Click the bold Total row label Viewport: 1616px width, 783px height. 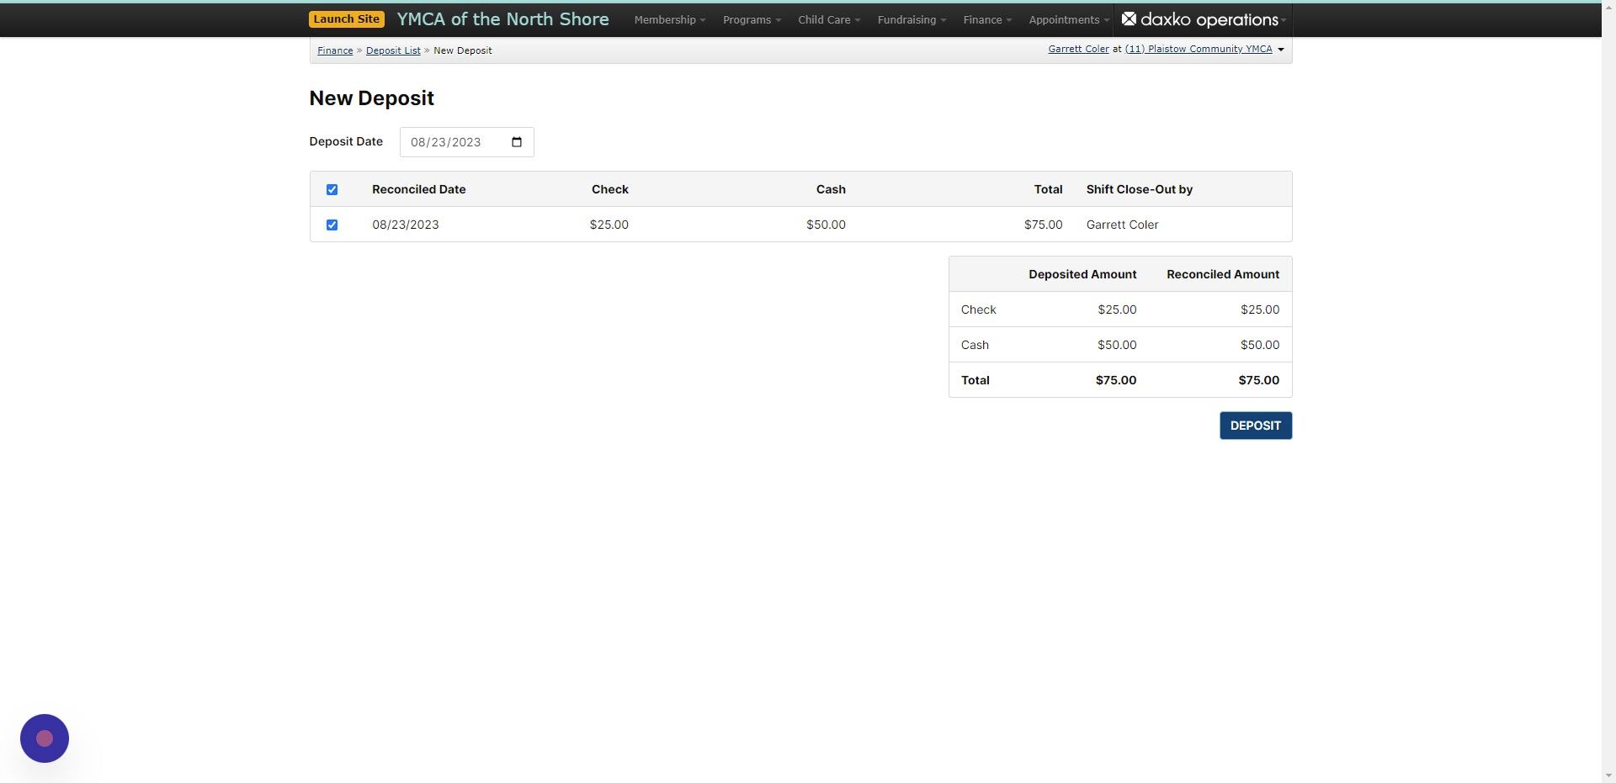tap(975, 380)
